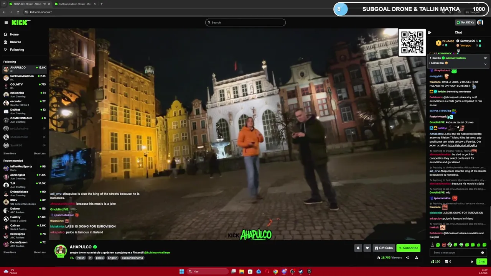This screenshot has height=276, width=491.
Task: Collapse Following list with Show Less
Action: click(40, 153)
